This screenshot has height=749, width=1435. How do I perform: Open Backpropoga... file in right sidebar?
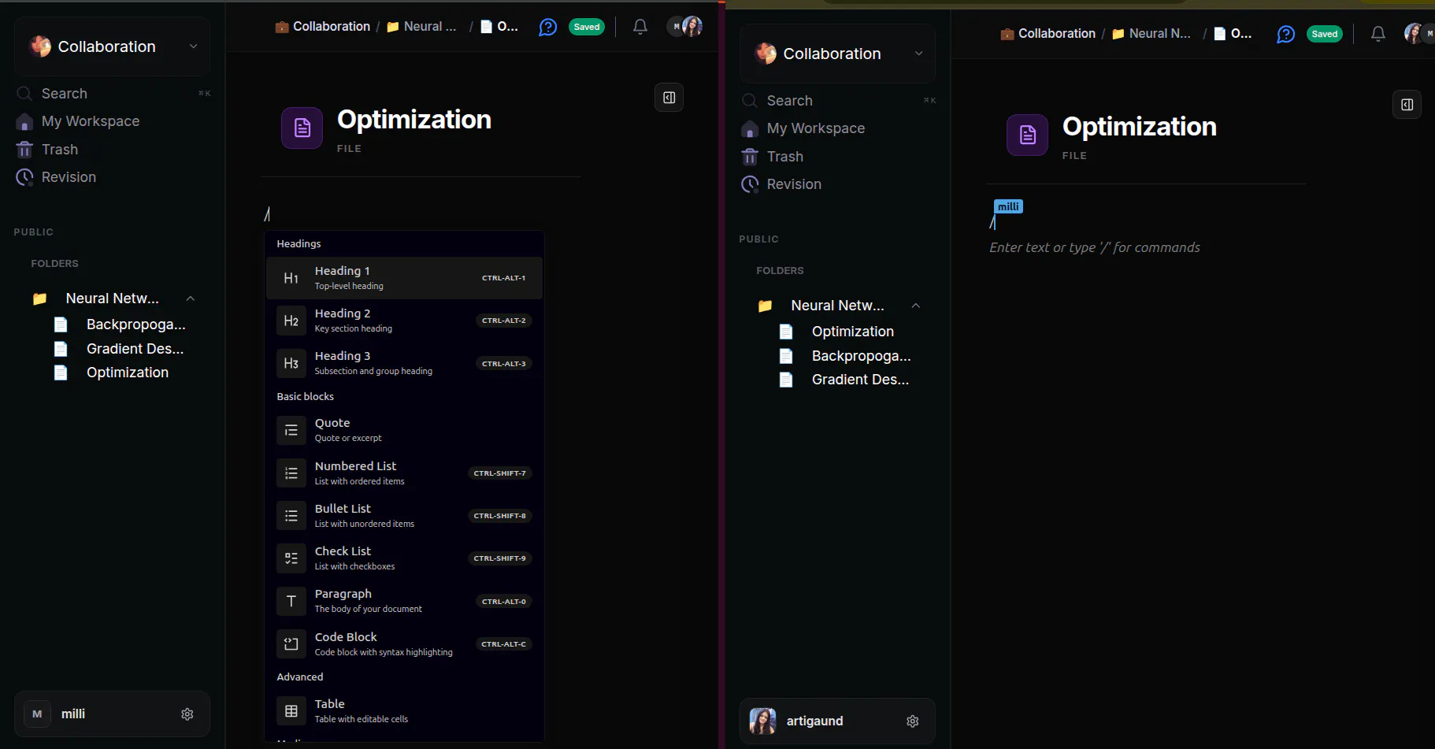tap(861, 356)
